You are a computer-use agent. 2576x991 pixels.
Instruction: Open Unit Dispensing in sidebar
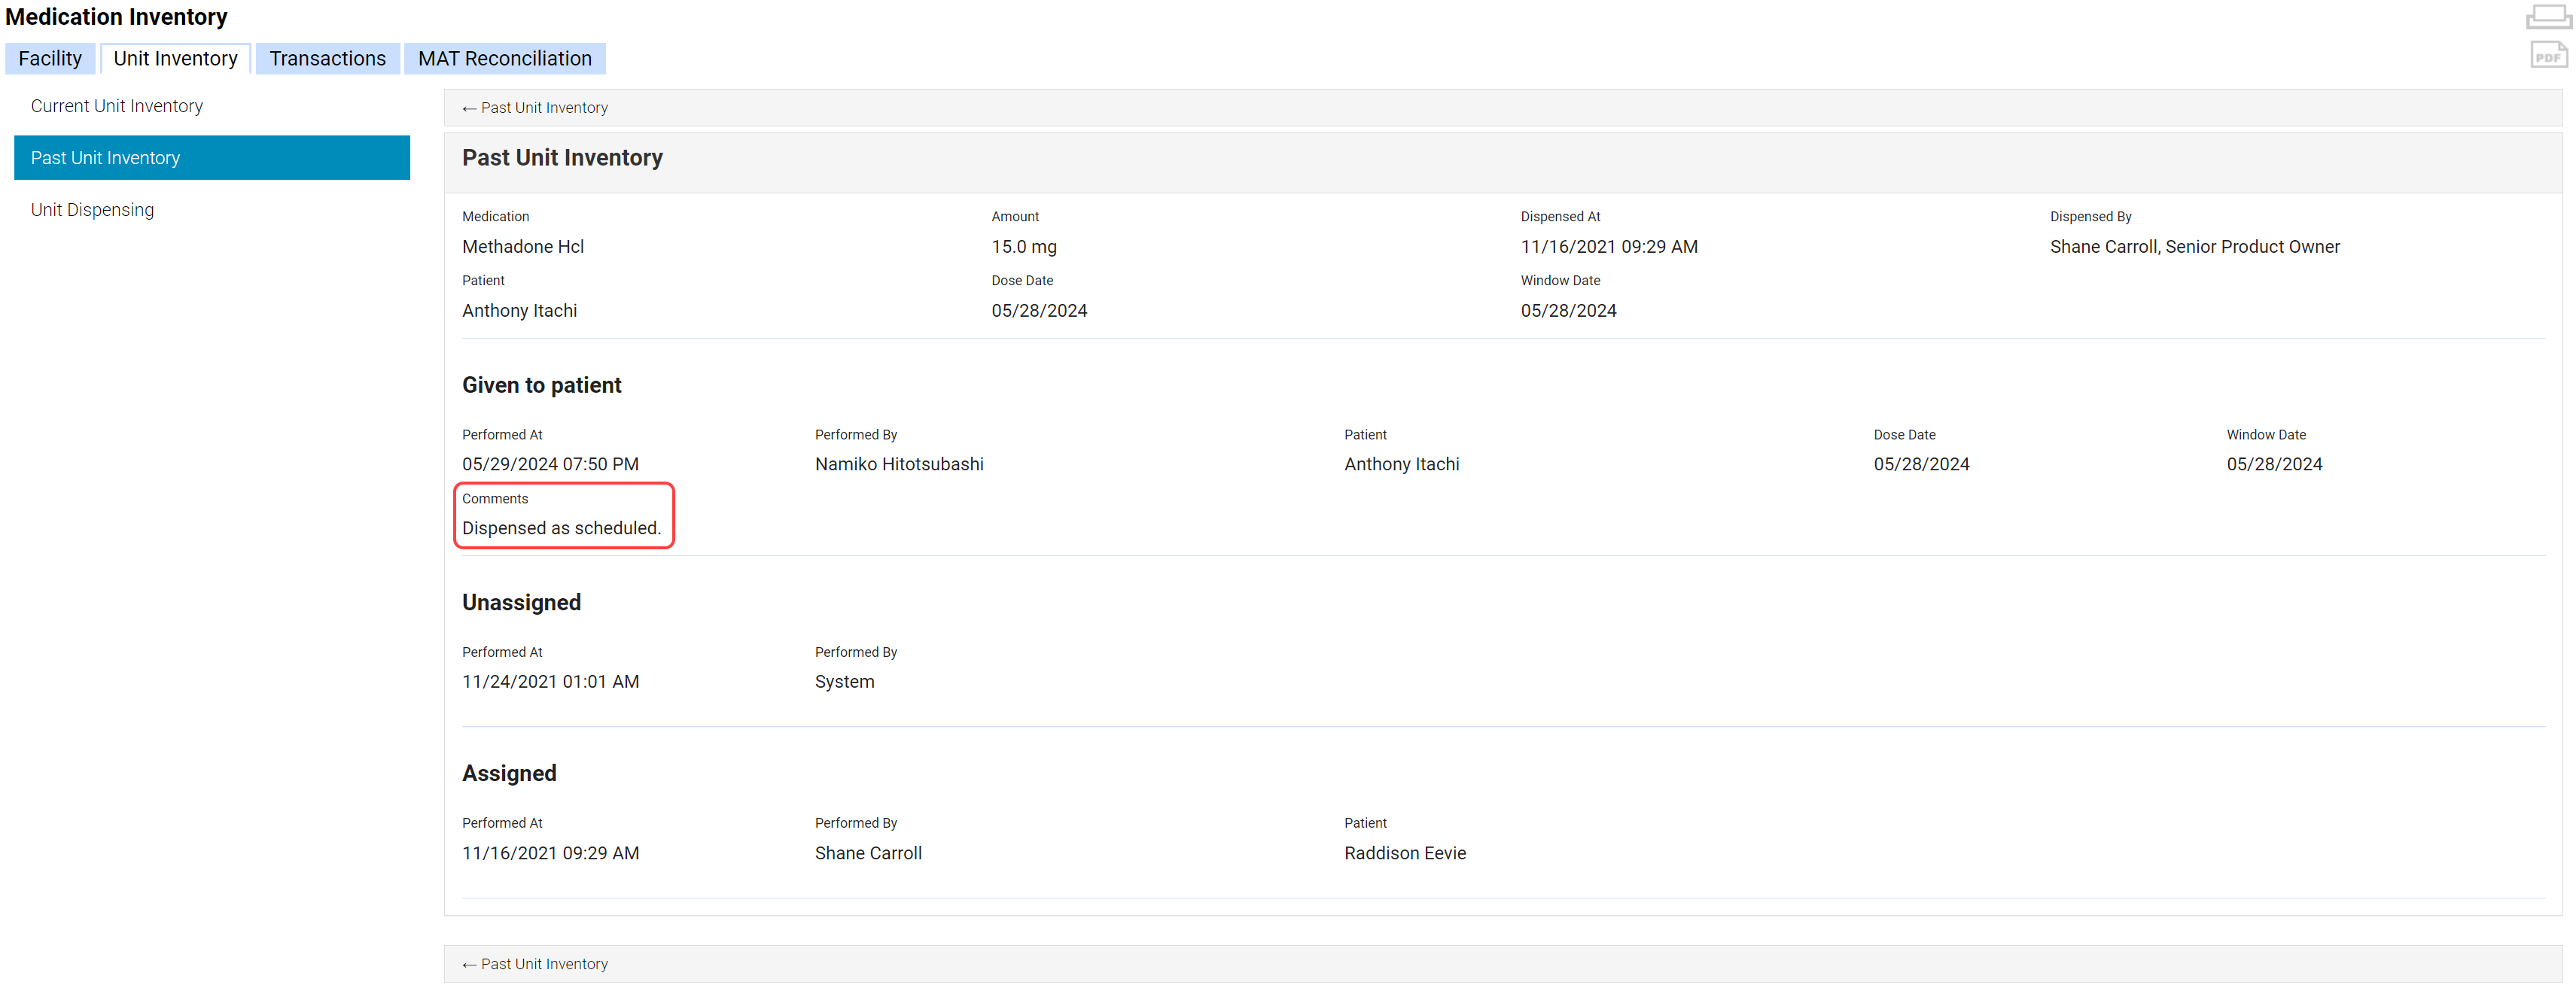[92, 210]
